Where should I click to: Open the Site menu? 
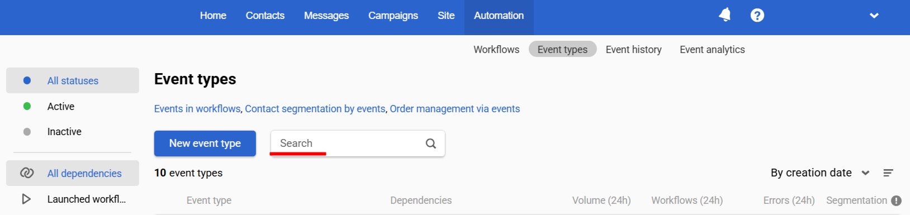[x=446, y=16]
